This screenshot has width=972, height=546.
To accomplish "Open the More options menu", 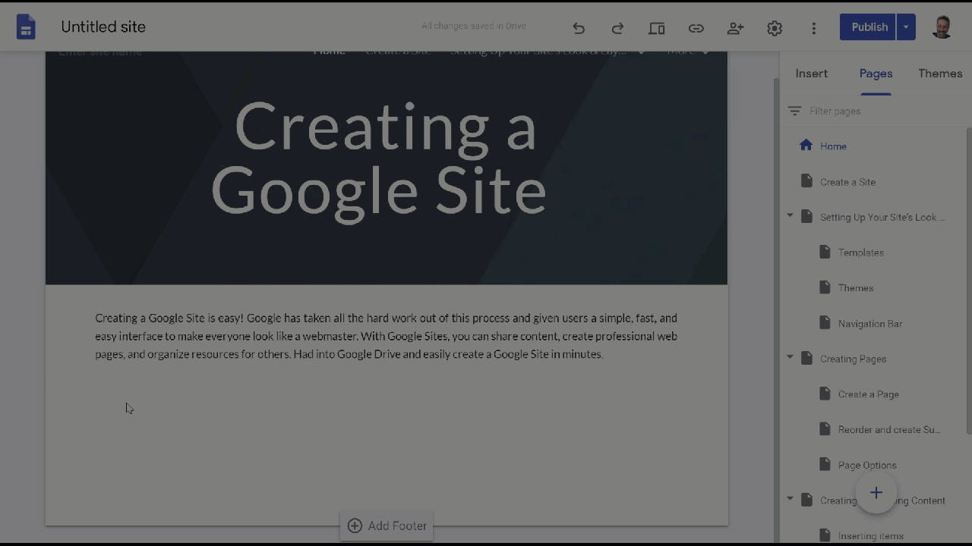I will tap(814, 28).
